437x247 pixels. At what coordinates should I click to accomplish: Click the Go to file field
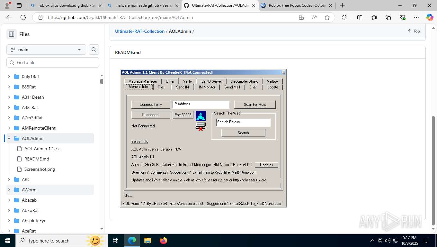(53, 62)
